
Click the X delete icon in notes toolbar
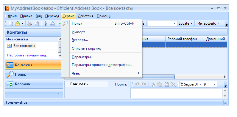click(174, 85)
